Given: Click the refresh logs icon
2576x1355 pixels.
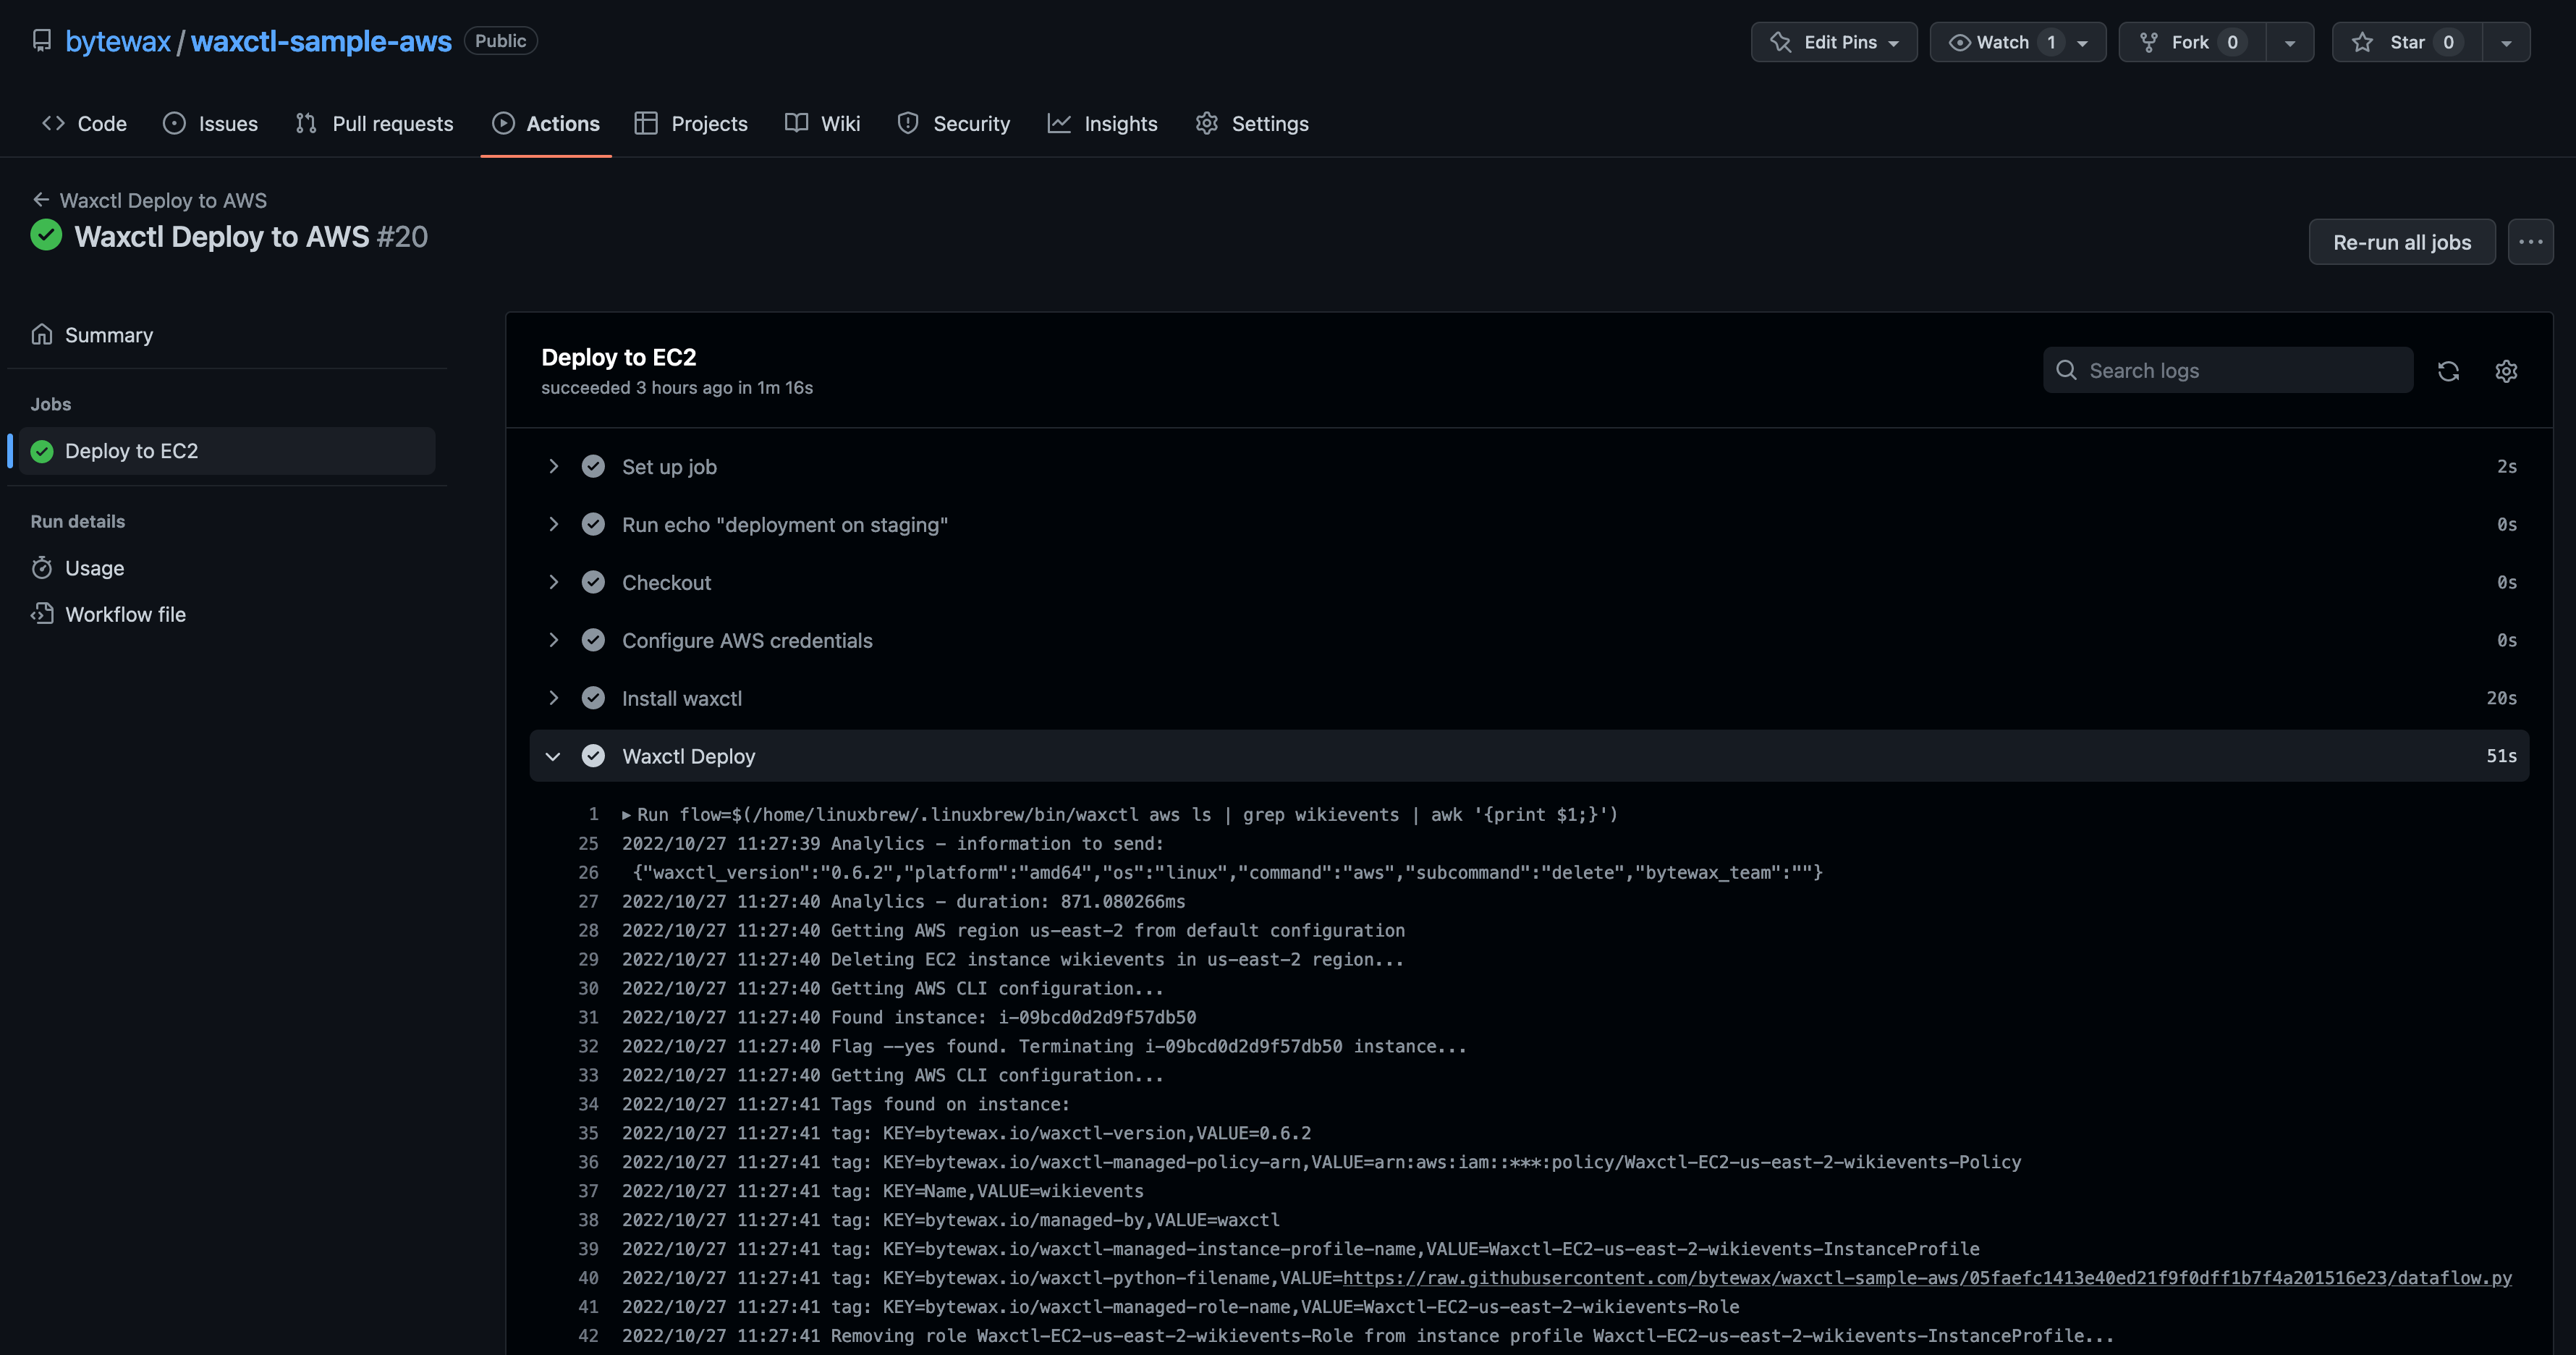Looking at the screenshot, I should click(2448, 371).
